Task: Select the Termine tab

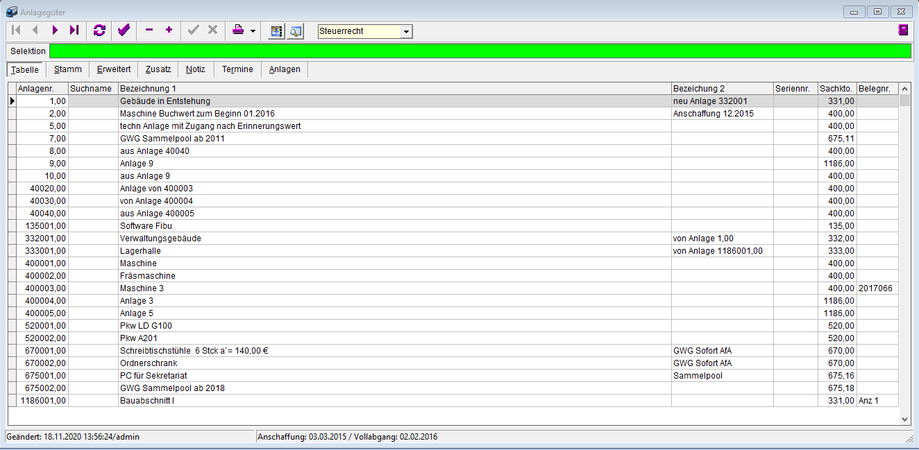Action: point(237,69)
